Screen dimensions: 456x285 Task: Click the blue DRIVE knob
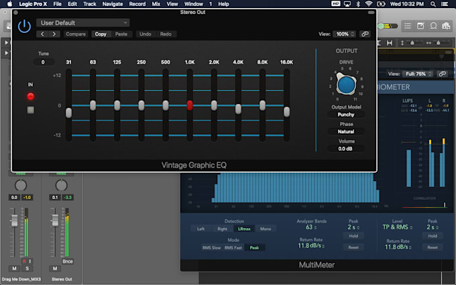347,84
